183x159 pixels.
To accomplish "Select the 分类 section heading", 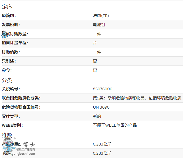I will coord(7,80).
